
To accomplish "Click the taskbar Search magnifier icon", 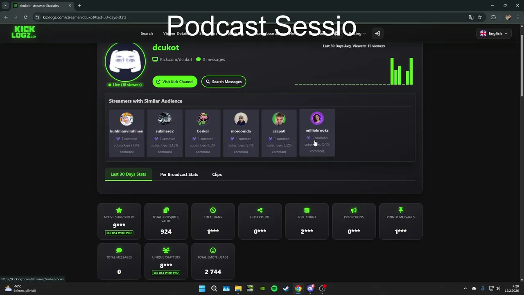I will click(214, 288).
